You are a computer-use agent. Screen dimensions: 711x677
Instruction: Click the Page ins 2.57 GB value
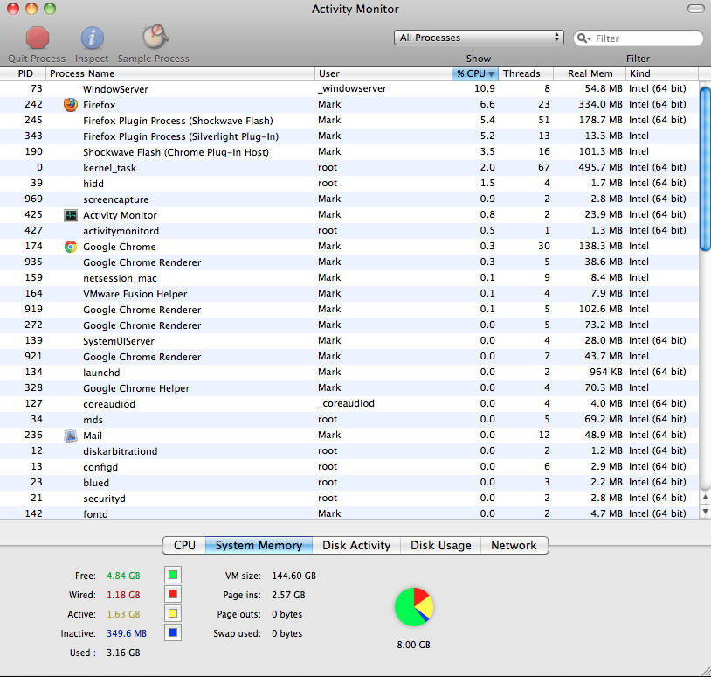point(288,595)
